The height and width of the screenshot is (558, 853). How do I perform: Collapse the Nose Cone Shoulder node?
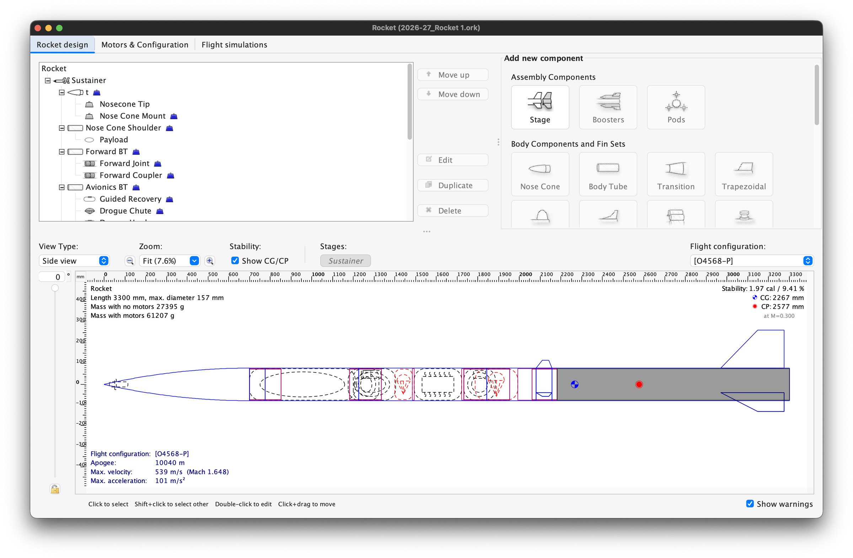tap(61, 128)
